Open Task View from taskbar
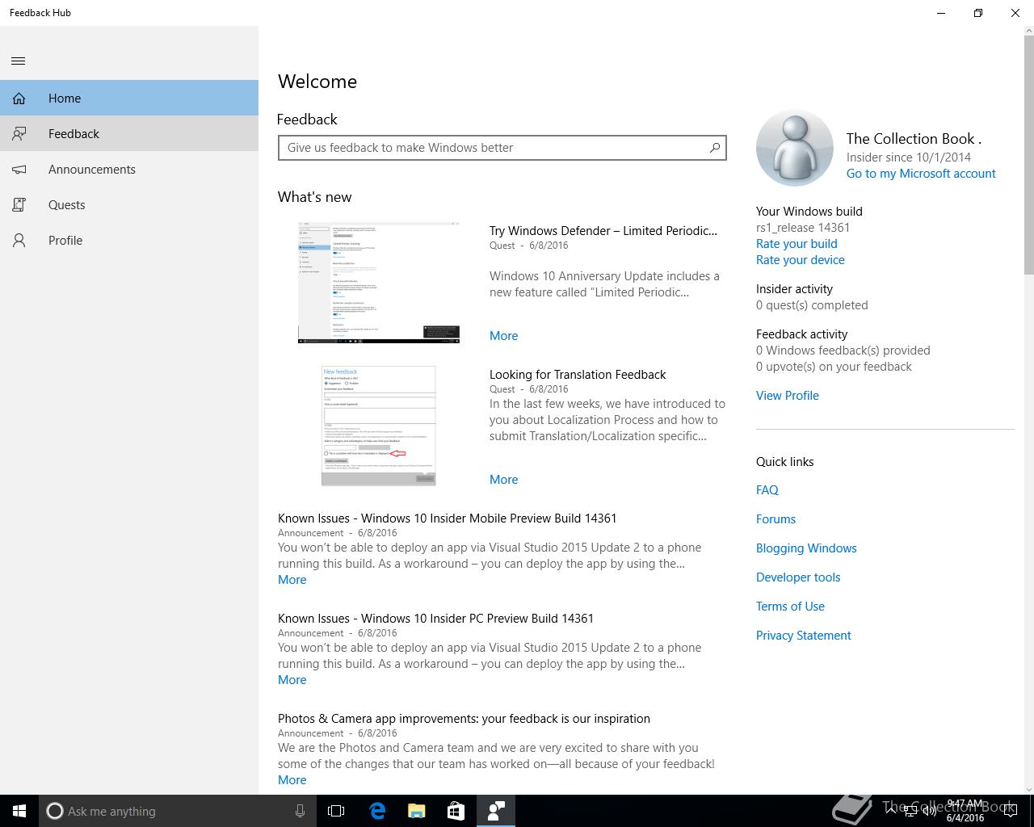This screenshot has width=1034, height=827. click(336, 811)
